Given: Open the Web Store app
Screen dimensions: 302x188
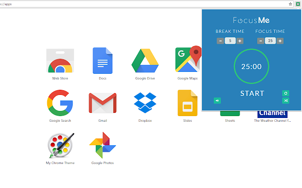Looking at the screenshot, I should pos(60,61).
